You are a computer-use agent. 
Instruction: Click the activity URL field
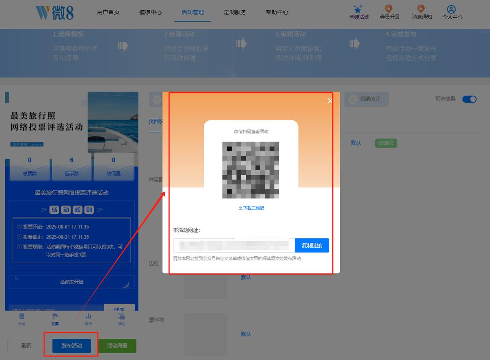click(234, 245)
